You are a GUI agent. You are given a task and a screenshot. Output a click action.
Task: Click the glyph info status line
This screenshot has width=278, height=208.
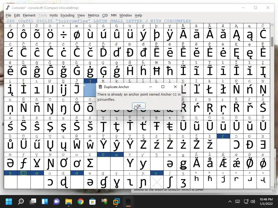99,21
